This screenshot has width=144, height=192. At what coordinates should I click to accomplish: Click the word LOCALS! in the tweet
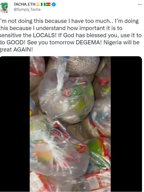pyautogui.click(x=45, y=35)
